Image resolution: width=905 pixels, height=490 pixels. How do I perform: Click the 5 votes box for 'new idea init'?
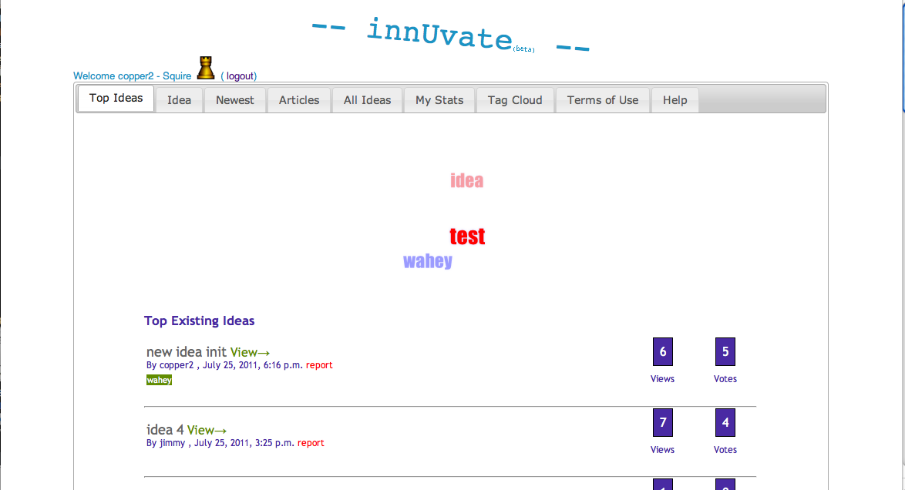[x=725, y=352]
